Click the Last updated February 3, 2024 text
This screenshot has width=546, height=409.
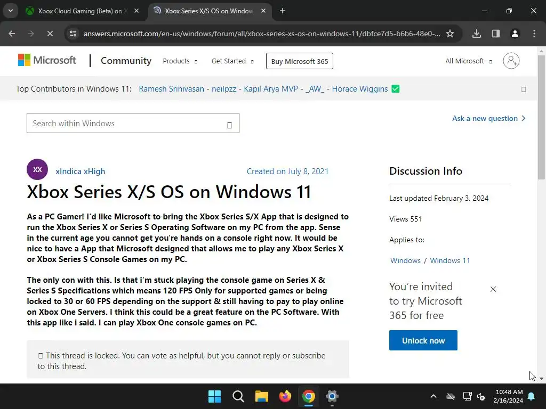tap(439, 198)
